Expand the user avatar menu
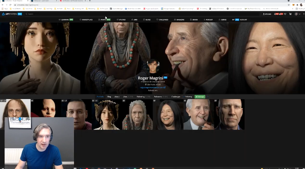This screenshot has height=169, width=305. point(297,14)
